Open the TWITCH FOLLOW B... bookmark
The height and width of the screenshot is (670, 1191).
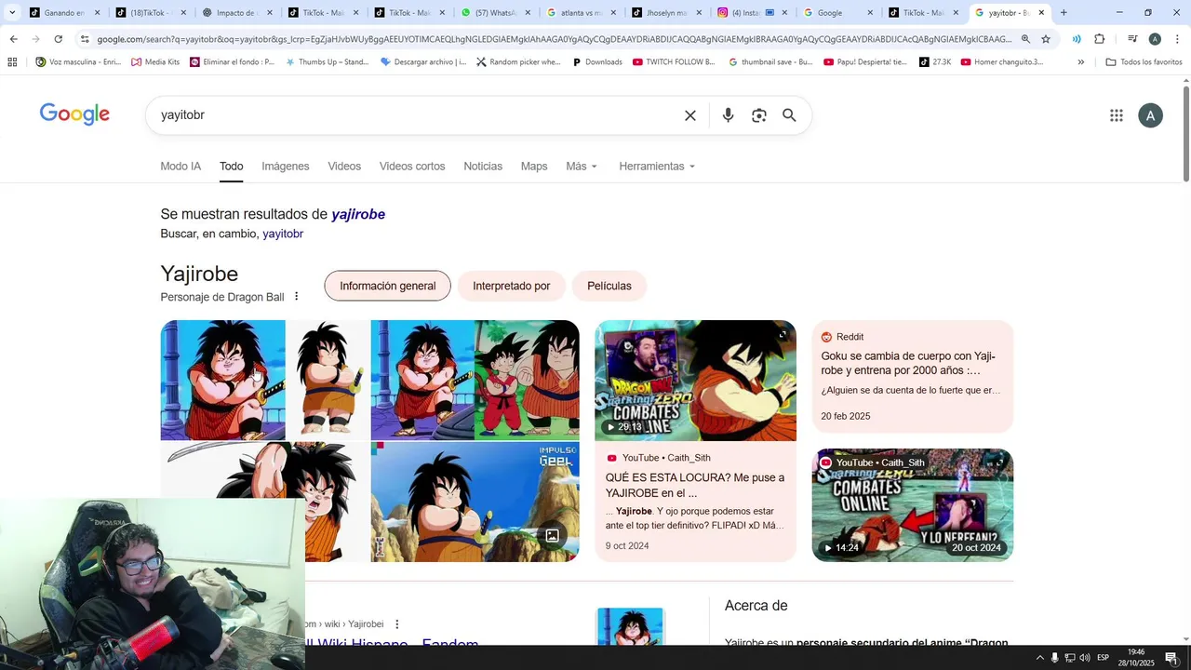point(674,62)
